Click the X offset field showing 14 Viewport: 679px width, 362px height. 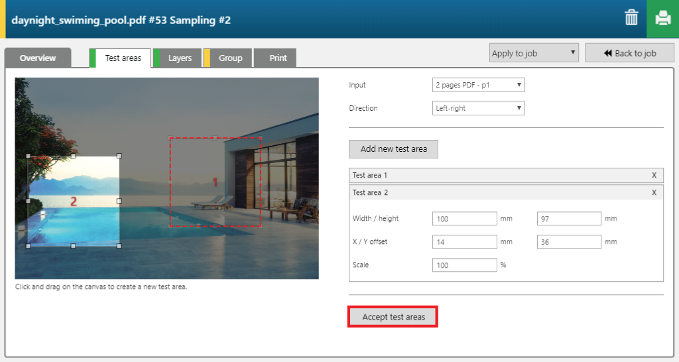pos(465,241)
